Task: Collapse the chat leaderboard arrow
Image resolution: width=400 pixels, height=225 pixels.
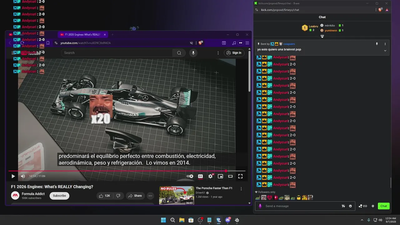Action: coord(322,36)
